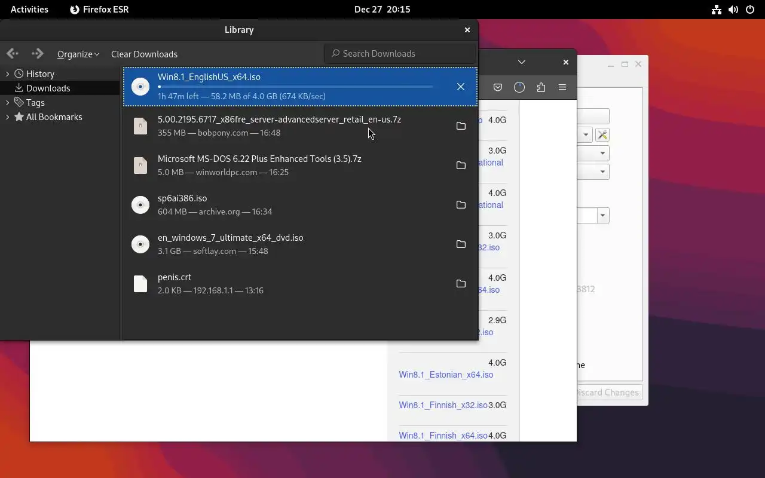Click the disc icon of sp6ai386.iso
This screenshot has width=765, height=478.
[140, 205]
